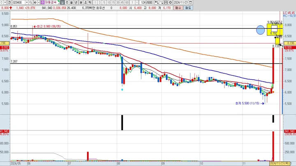Click the +29.87% change rate text

pyautogui.click(x=30, y=8)
